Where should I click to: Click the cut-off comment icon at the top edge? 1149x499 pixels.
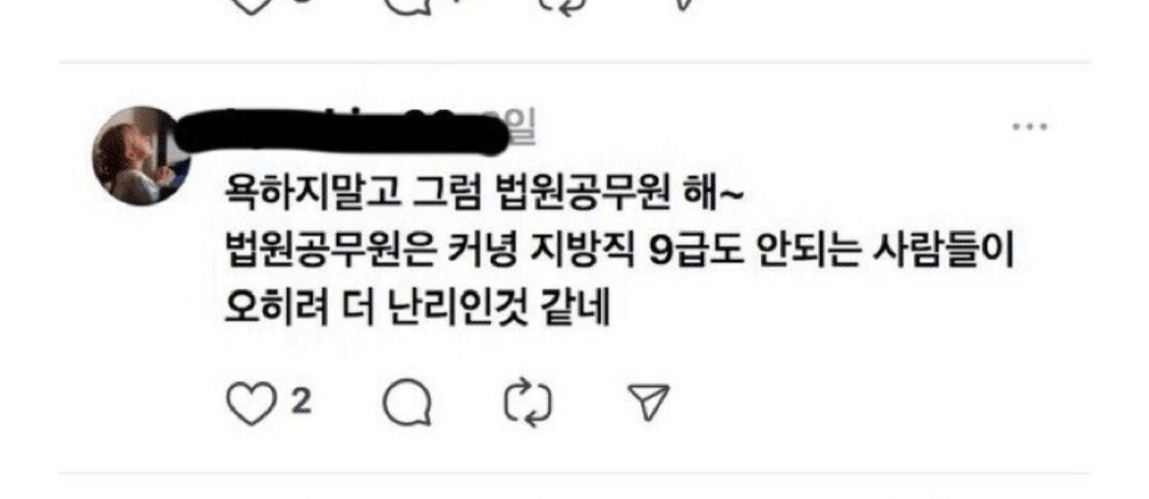click(407, 6)
